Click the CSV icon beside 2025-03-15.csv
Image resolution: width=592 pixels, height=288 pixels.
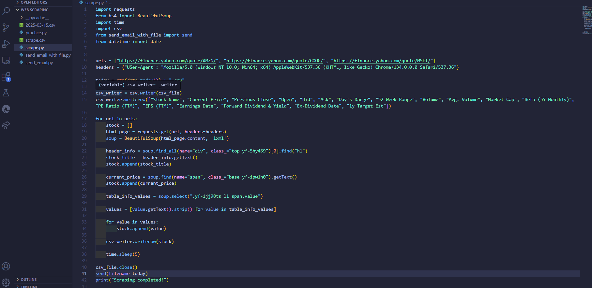(x=21, y=25)
